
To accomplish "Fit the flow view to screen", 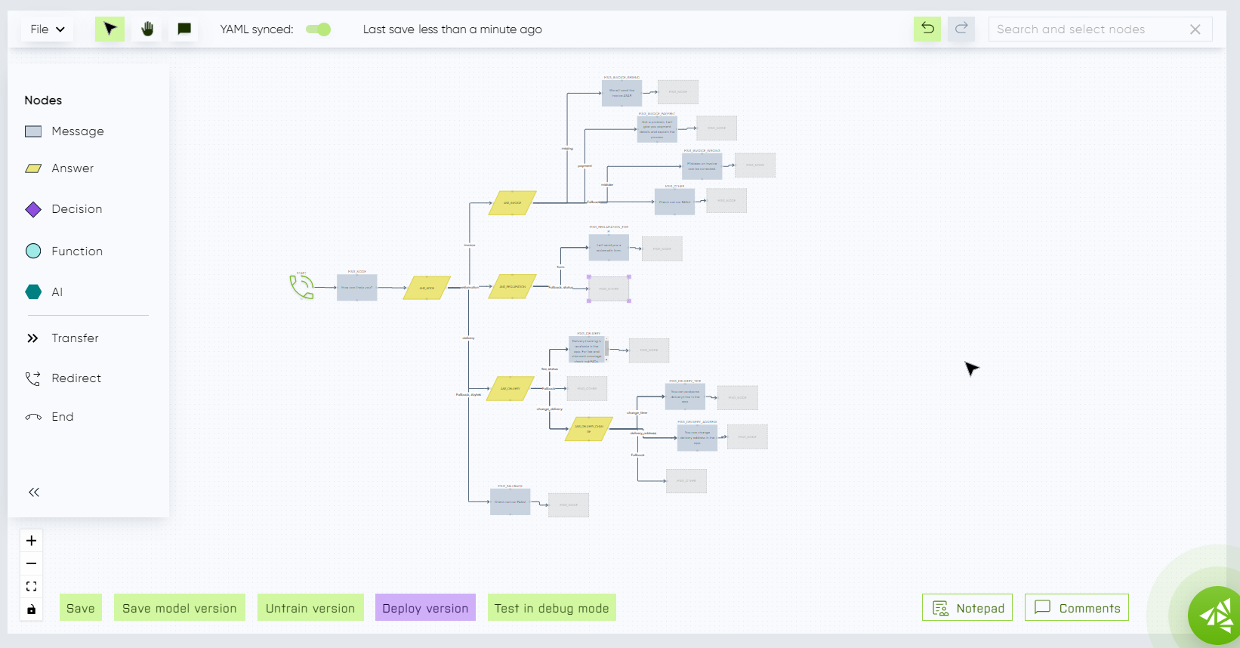I will point(32,586).
